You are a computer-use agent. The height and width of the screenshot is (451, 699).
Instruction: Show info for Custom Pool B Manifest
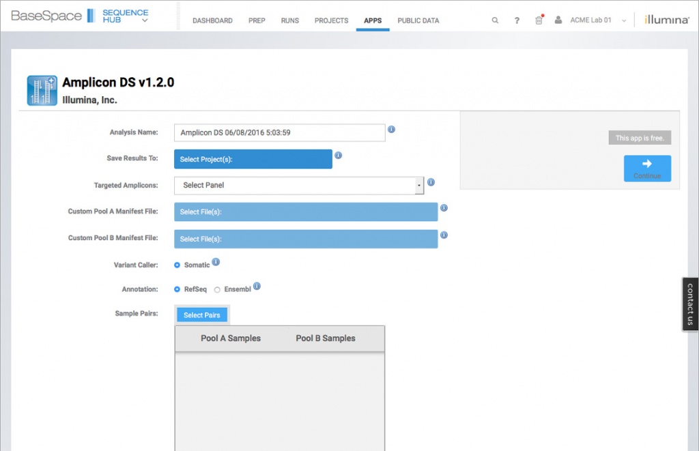point(444,235)
